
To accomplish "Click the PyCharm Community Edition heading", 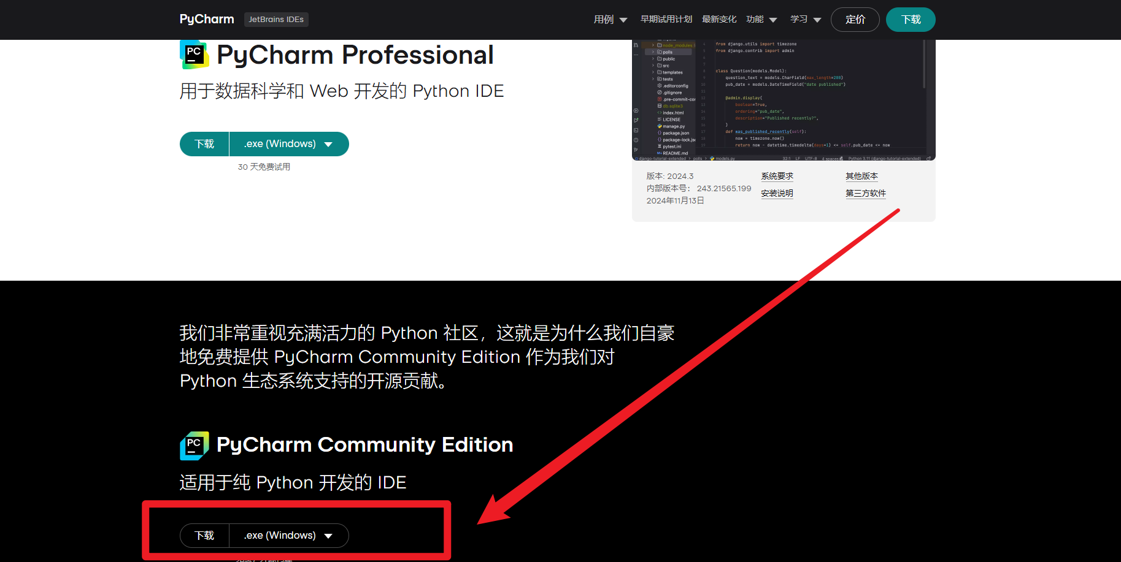I will tap(365, 444).
